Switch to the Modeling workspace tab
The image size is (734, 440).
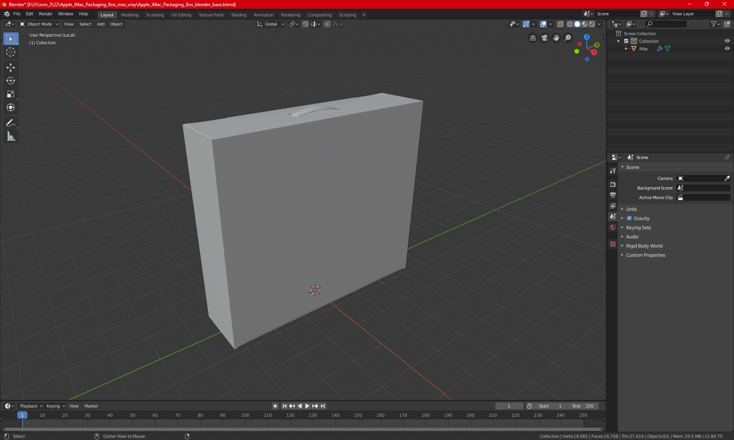[x=130, y=15]
